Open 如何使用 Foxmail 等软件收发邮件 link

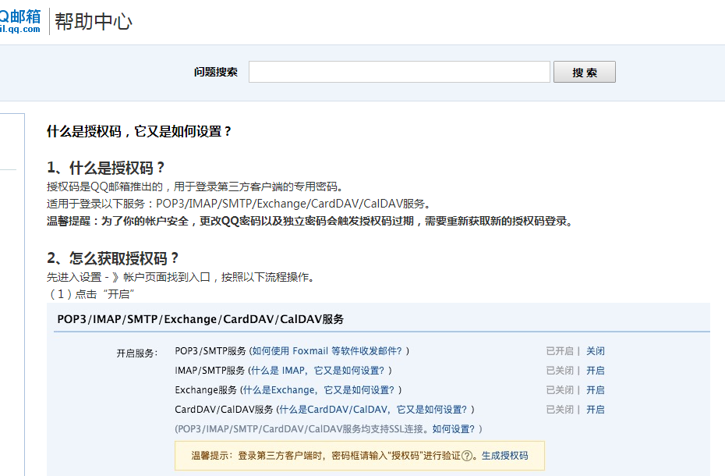(327, 351)
